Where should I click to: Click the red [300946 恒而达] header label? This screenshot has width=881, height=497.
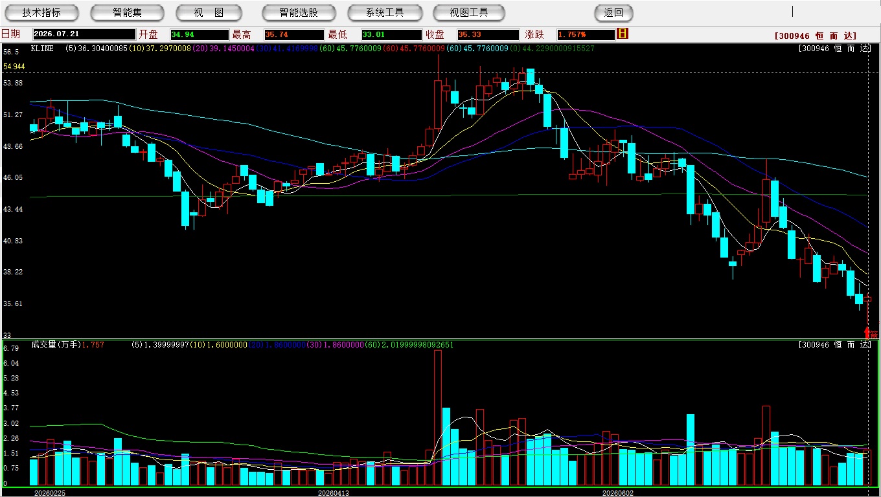point(815,36)
